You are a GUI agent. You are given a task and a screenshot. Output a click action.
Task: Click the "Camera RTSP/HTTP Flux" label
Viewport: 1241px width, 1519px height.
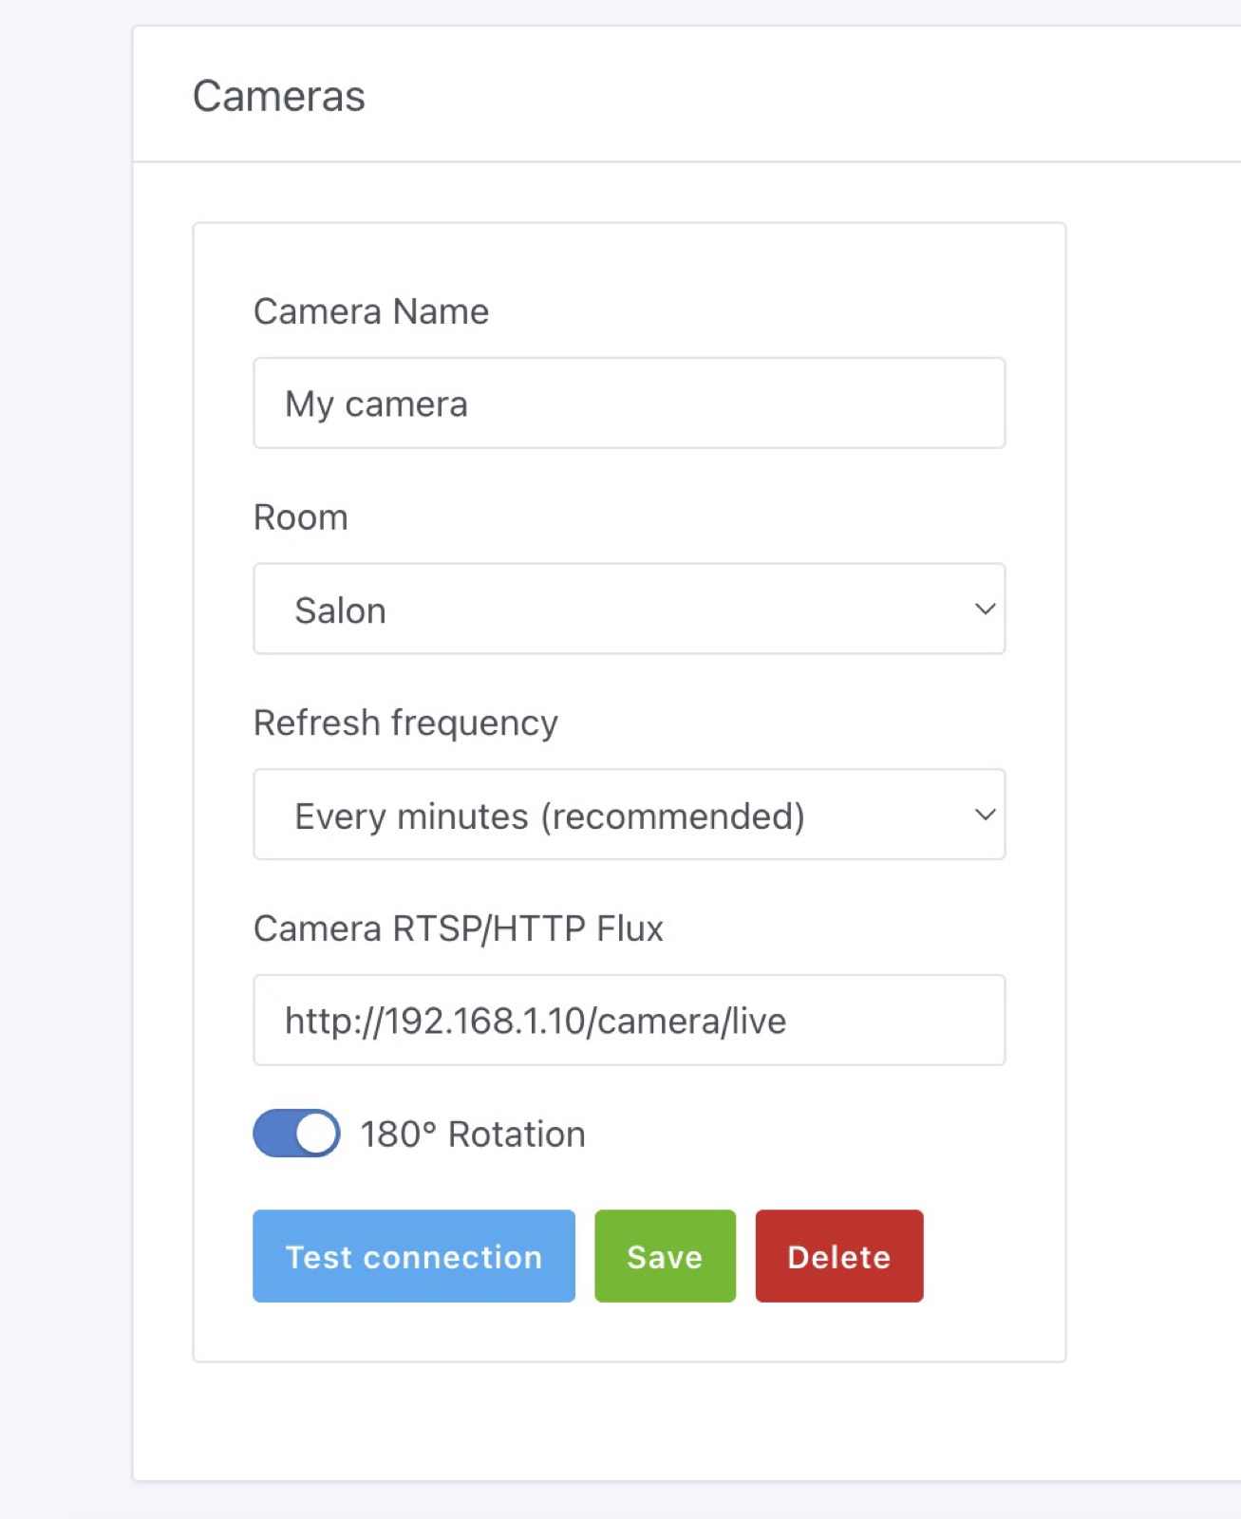pyautogui.click(x=459, y=928)
